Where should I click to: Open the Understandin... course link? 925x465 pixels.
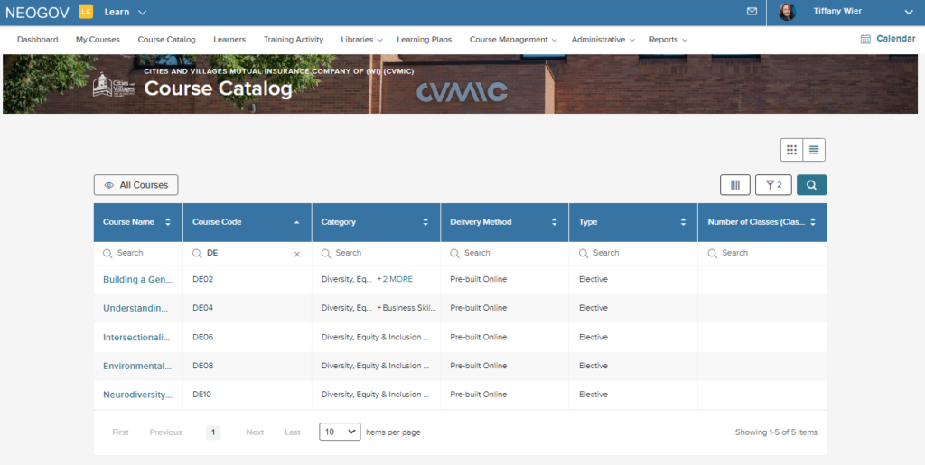pos(135,308)
